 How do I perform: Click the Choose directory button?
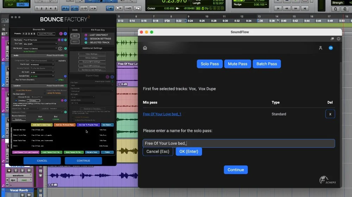33,101
